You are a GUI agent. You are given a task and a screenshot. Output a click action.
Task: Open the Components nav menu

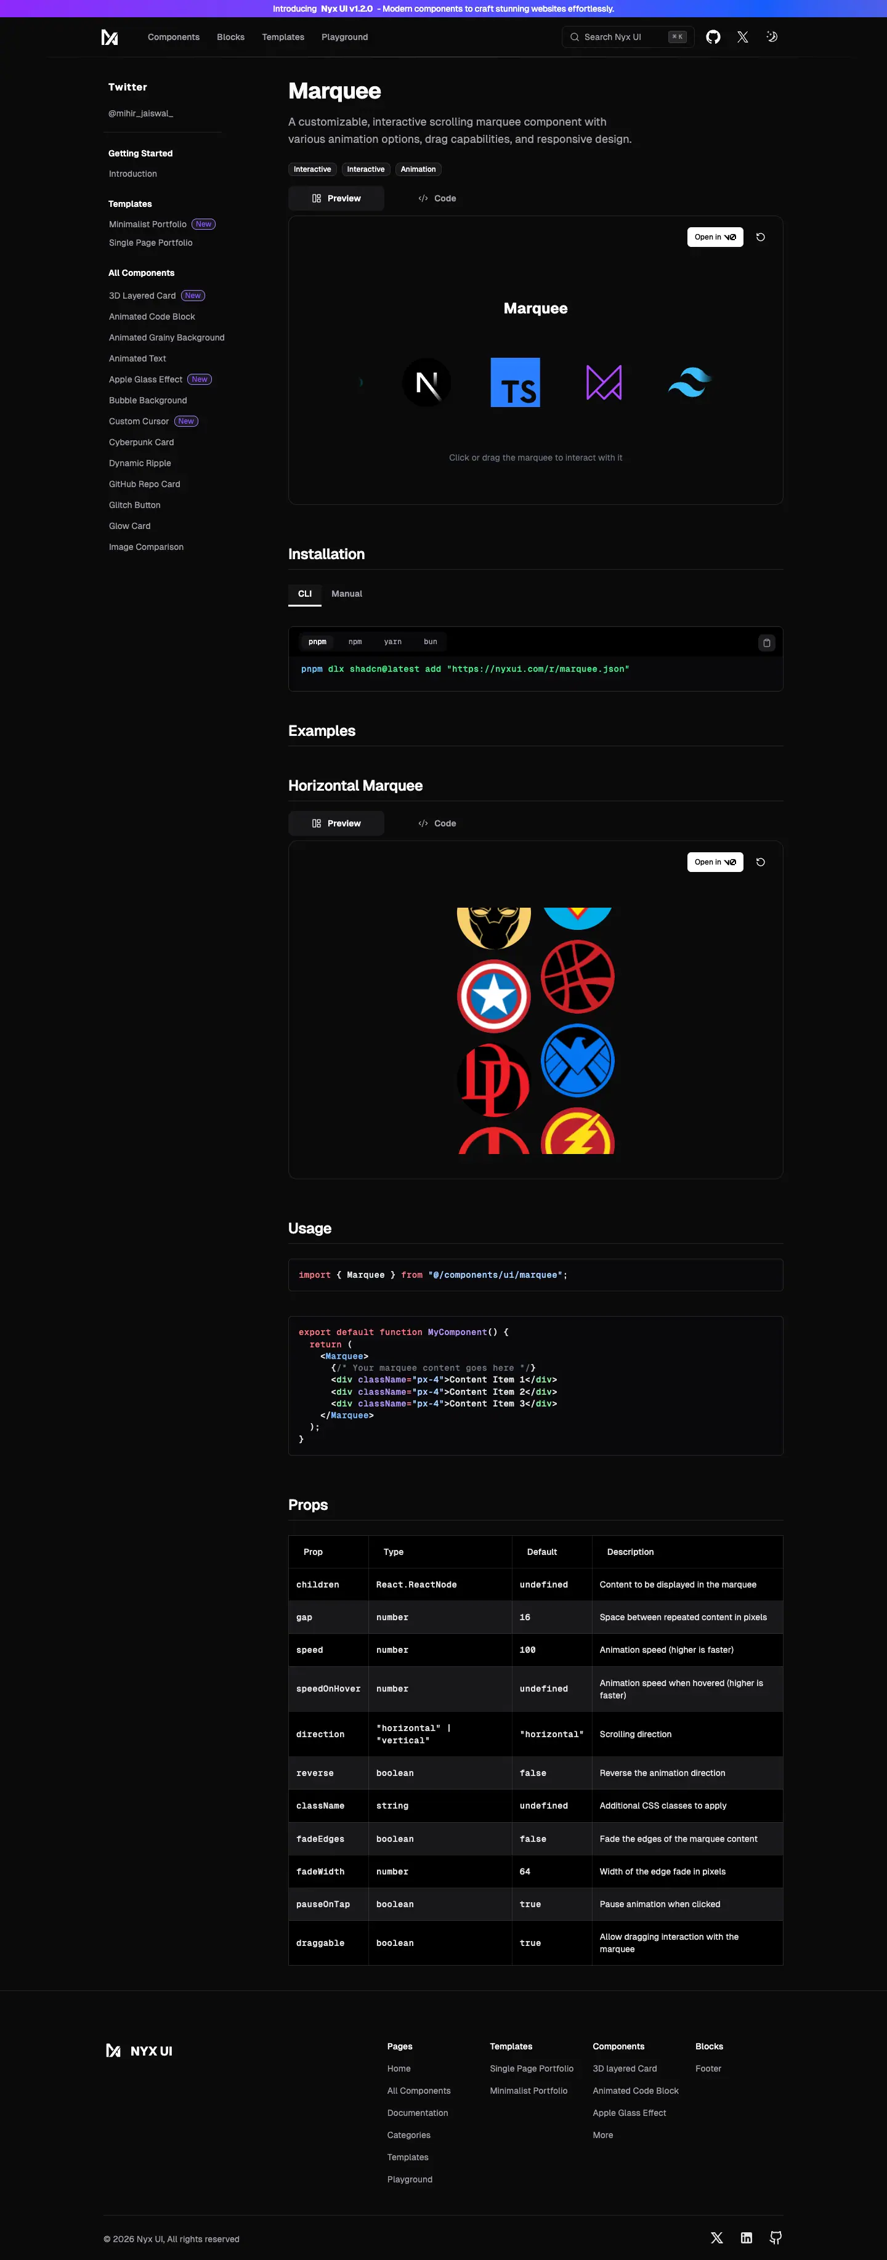coord(174,37)
